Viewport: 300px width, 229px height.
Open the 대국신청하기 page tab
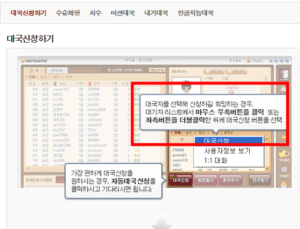tap(28, 13)
